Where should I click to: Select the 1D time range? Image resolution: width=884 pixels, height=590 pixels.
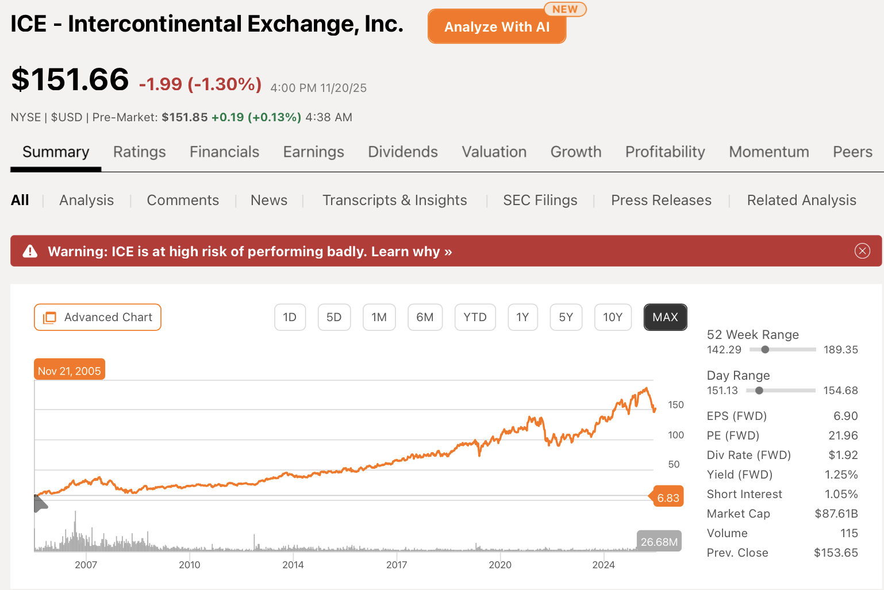(x=290, y=317)
